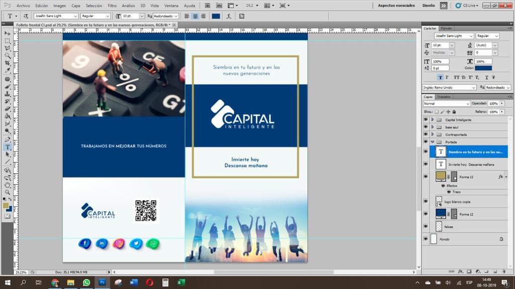The height and width of the screenshot is (289, 515).
Task: Lock layer position with move icon
Action: [x=448, y=112]
